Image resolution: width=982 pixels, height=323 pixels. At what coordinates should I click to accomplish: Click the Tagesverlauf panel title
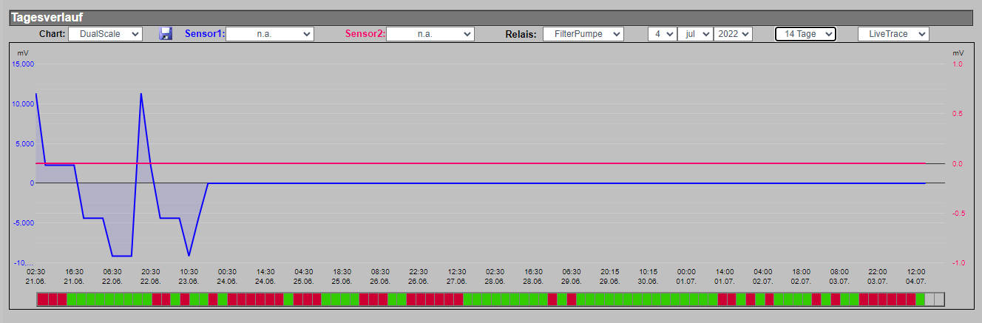coord(47,18)
